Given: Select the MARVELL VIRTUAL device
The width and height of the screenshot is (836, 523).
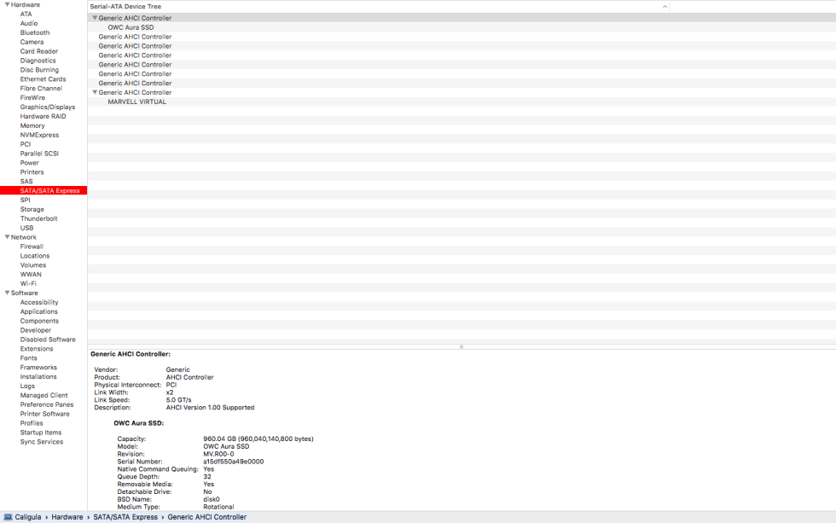Looking at the screenshot, I should [136, 102].
